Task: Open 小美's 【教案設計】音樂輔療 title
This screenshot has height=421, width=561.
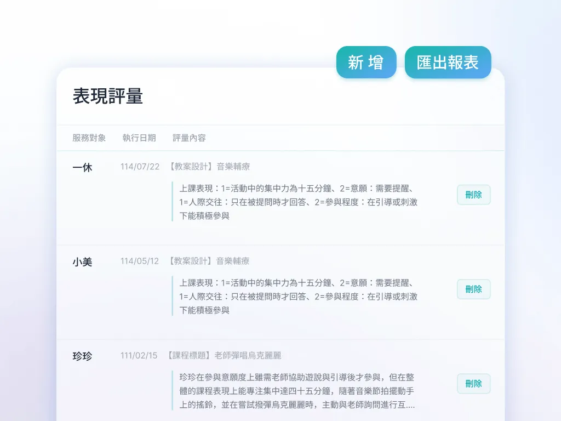Action: (x=209, y=261)
